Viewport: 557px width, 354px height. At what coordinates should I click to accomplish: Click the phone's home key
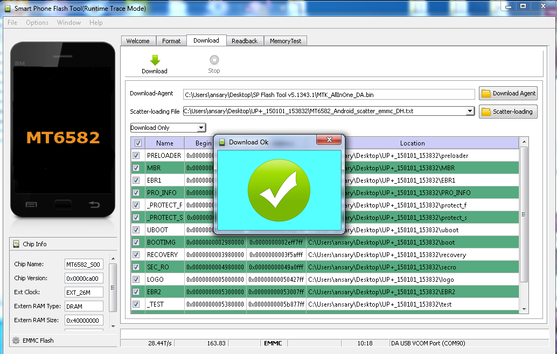click(x=63, y=204)
